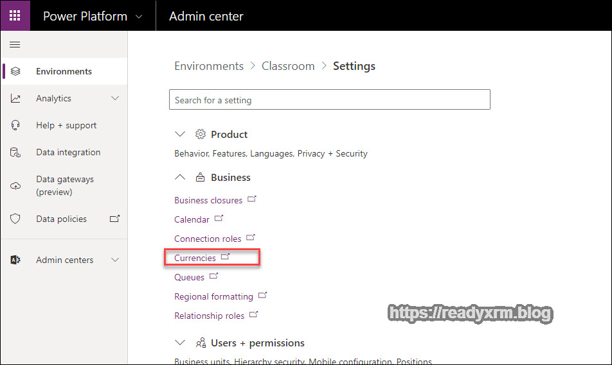This screenshot has width=612, height=365.
Task: Click the Admin centers icon
Action: [15, 260]
